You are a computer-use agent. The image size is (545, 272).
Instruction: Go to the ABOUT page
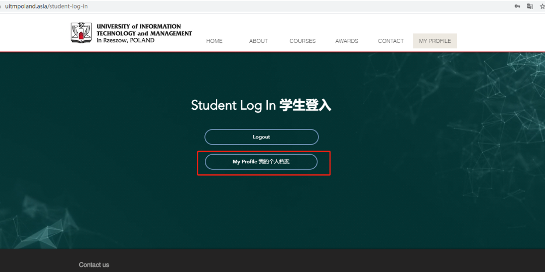pyautogui.click(x=258, y=41)
